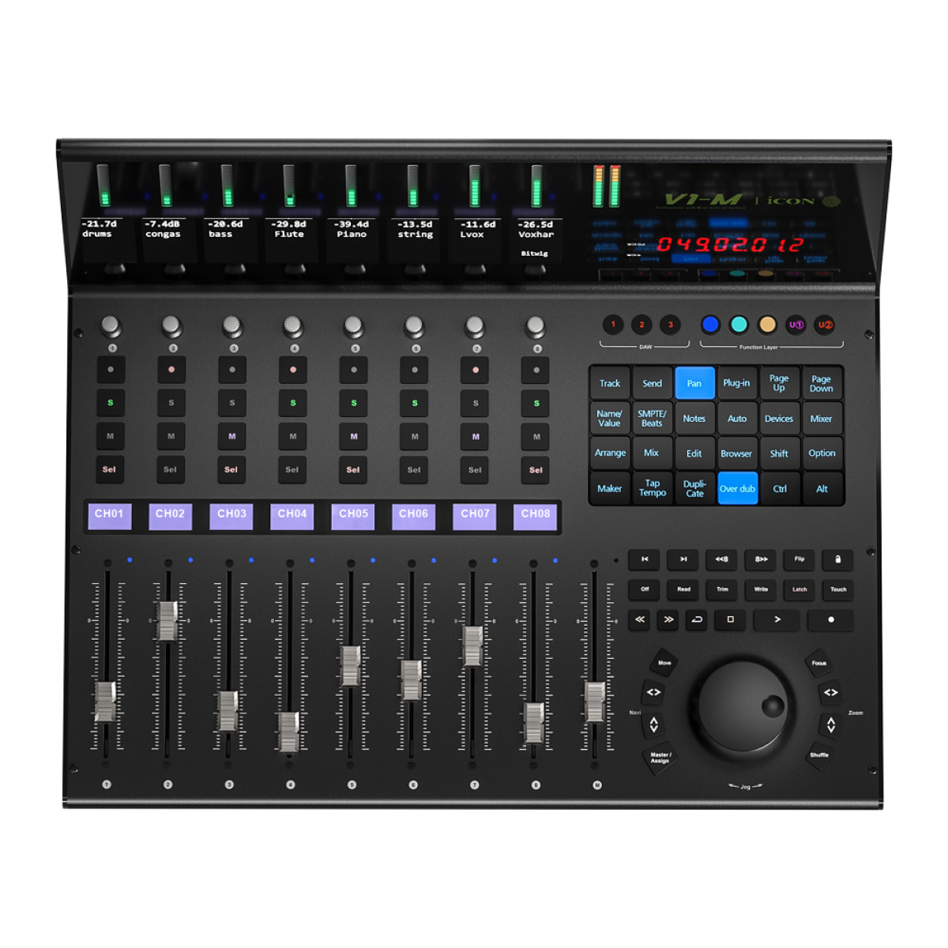948x948 pixels.
Task: Start playback with the play button
Action: (x=777, y=619)
